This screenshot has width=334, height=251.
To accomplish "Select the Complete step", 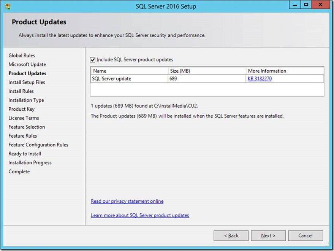I will tap(19, 172).
